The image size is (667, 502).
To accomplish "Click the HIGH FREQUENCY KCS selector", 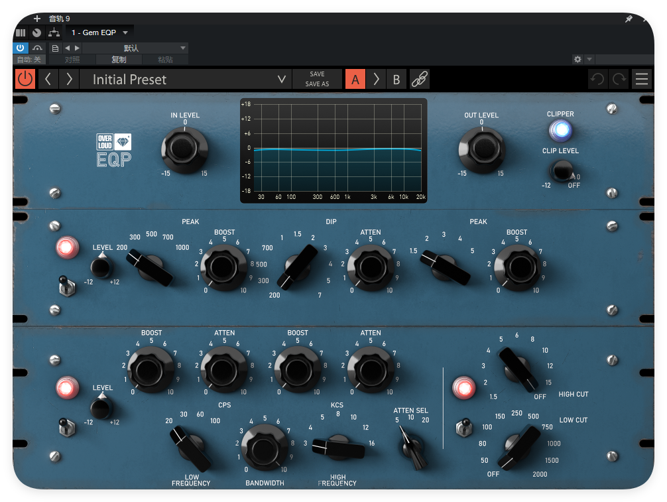I will pos(339,447).
